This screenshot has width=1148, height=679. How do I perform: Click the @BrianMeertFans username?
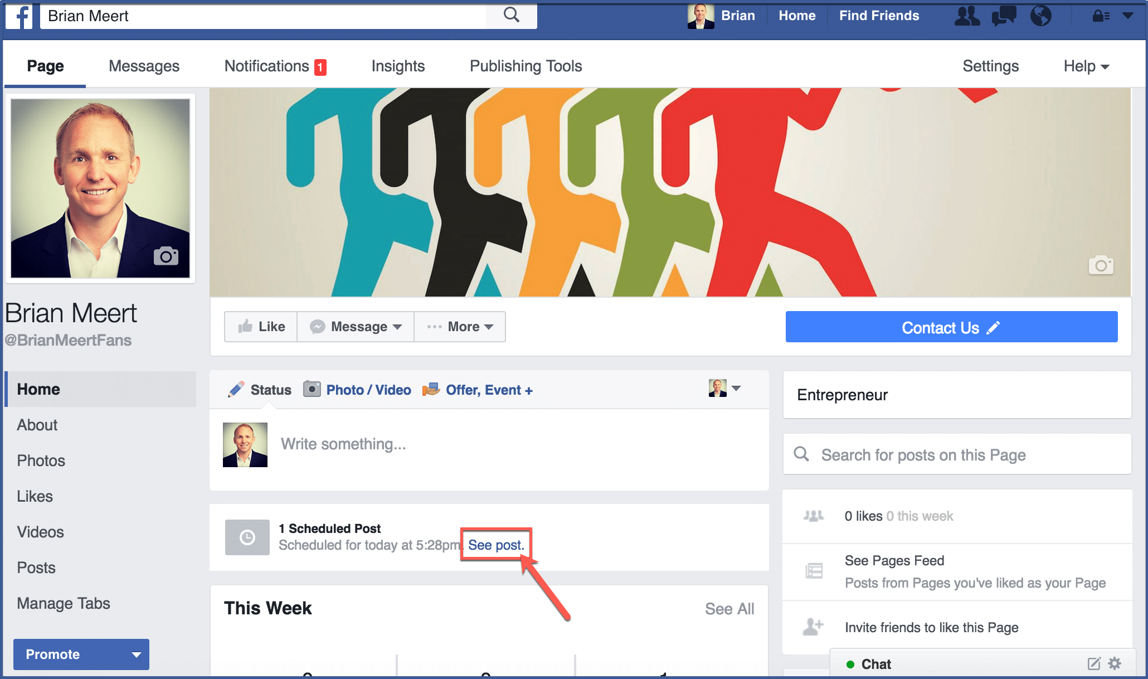point(68,340)
